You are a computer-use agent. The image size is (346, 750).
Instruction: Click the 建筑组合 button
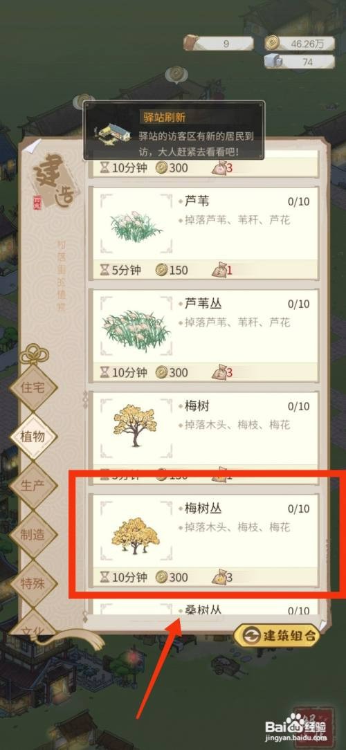click(x=276, y=636)
